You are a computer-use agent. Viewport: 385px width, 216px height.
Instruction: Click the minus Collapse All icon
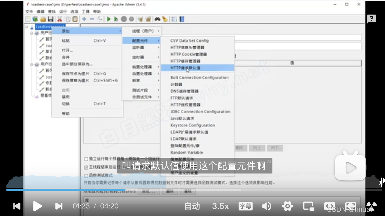[92, 19]
